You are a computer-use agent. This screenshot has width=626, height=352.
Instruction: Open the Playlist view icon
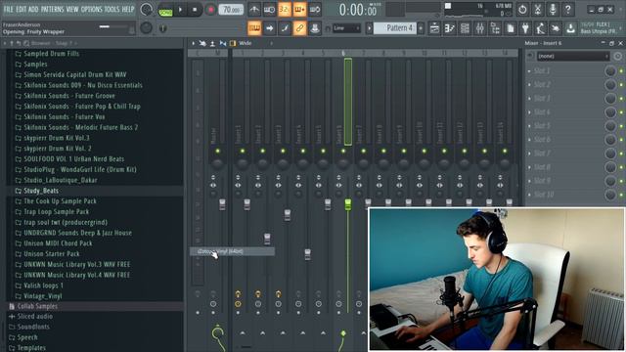434,28
